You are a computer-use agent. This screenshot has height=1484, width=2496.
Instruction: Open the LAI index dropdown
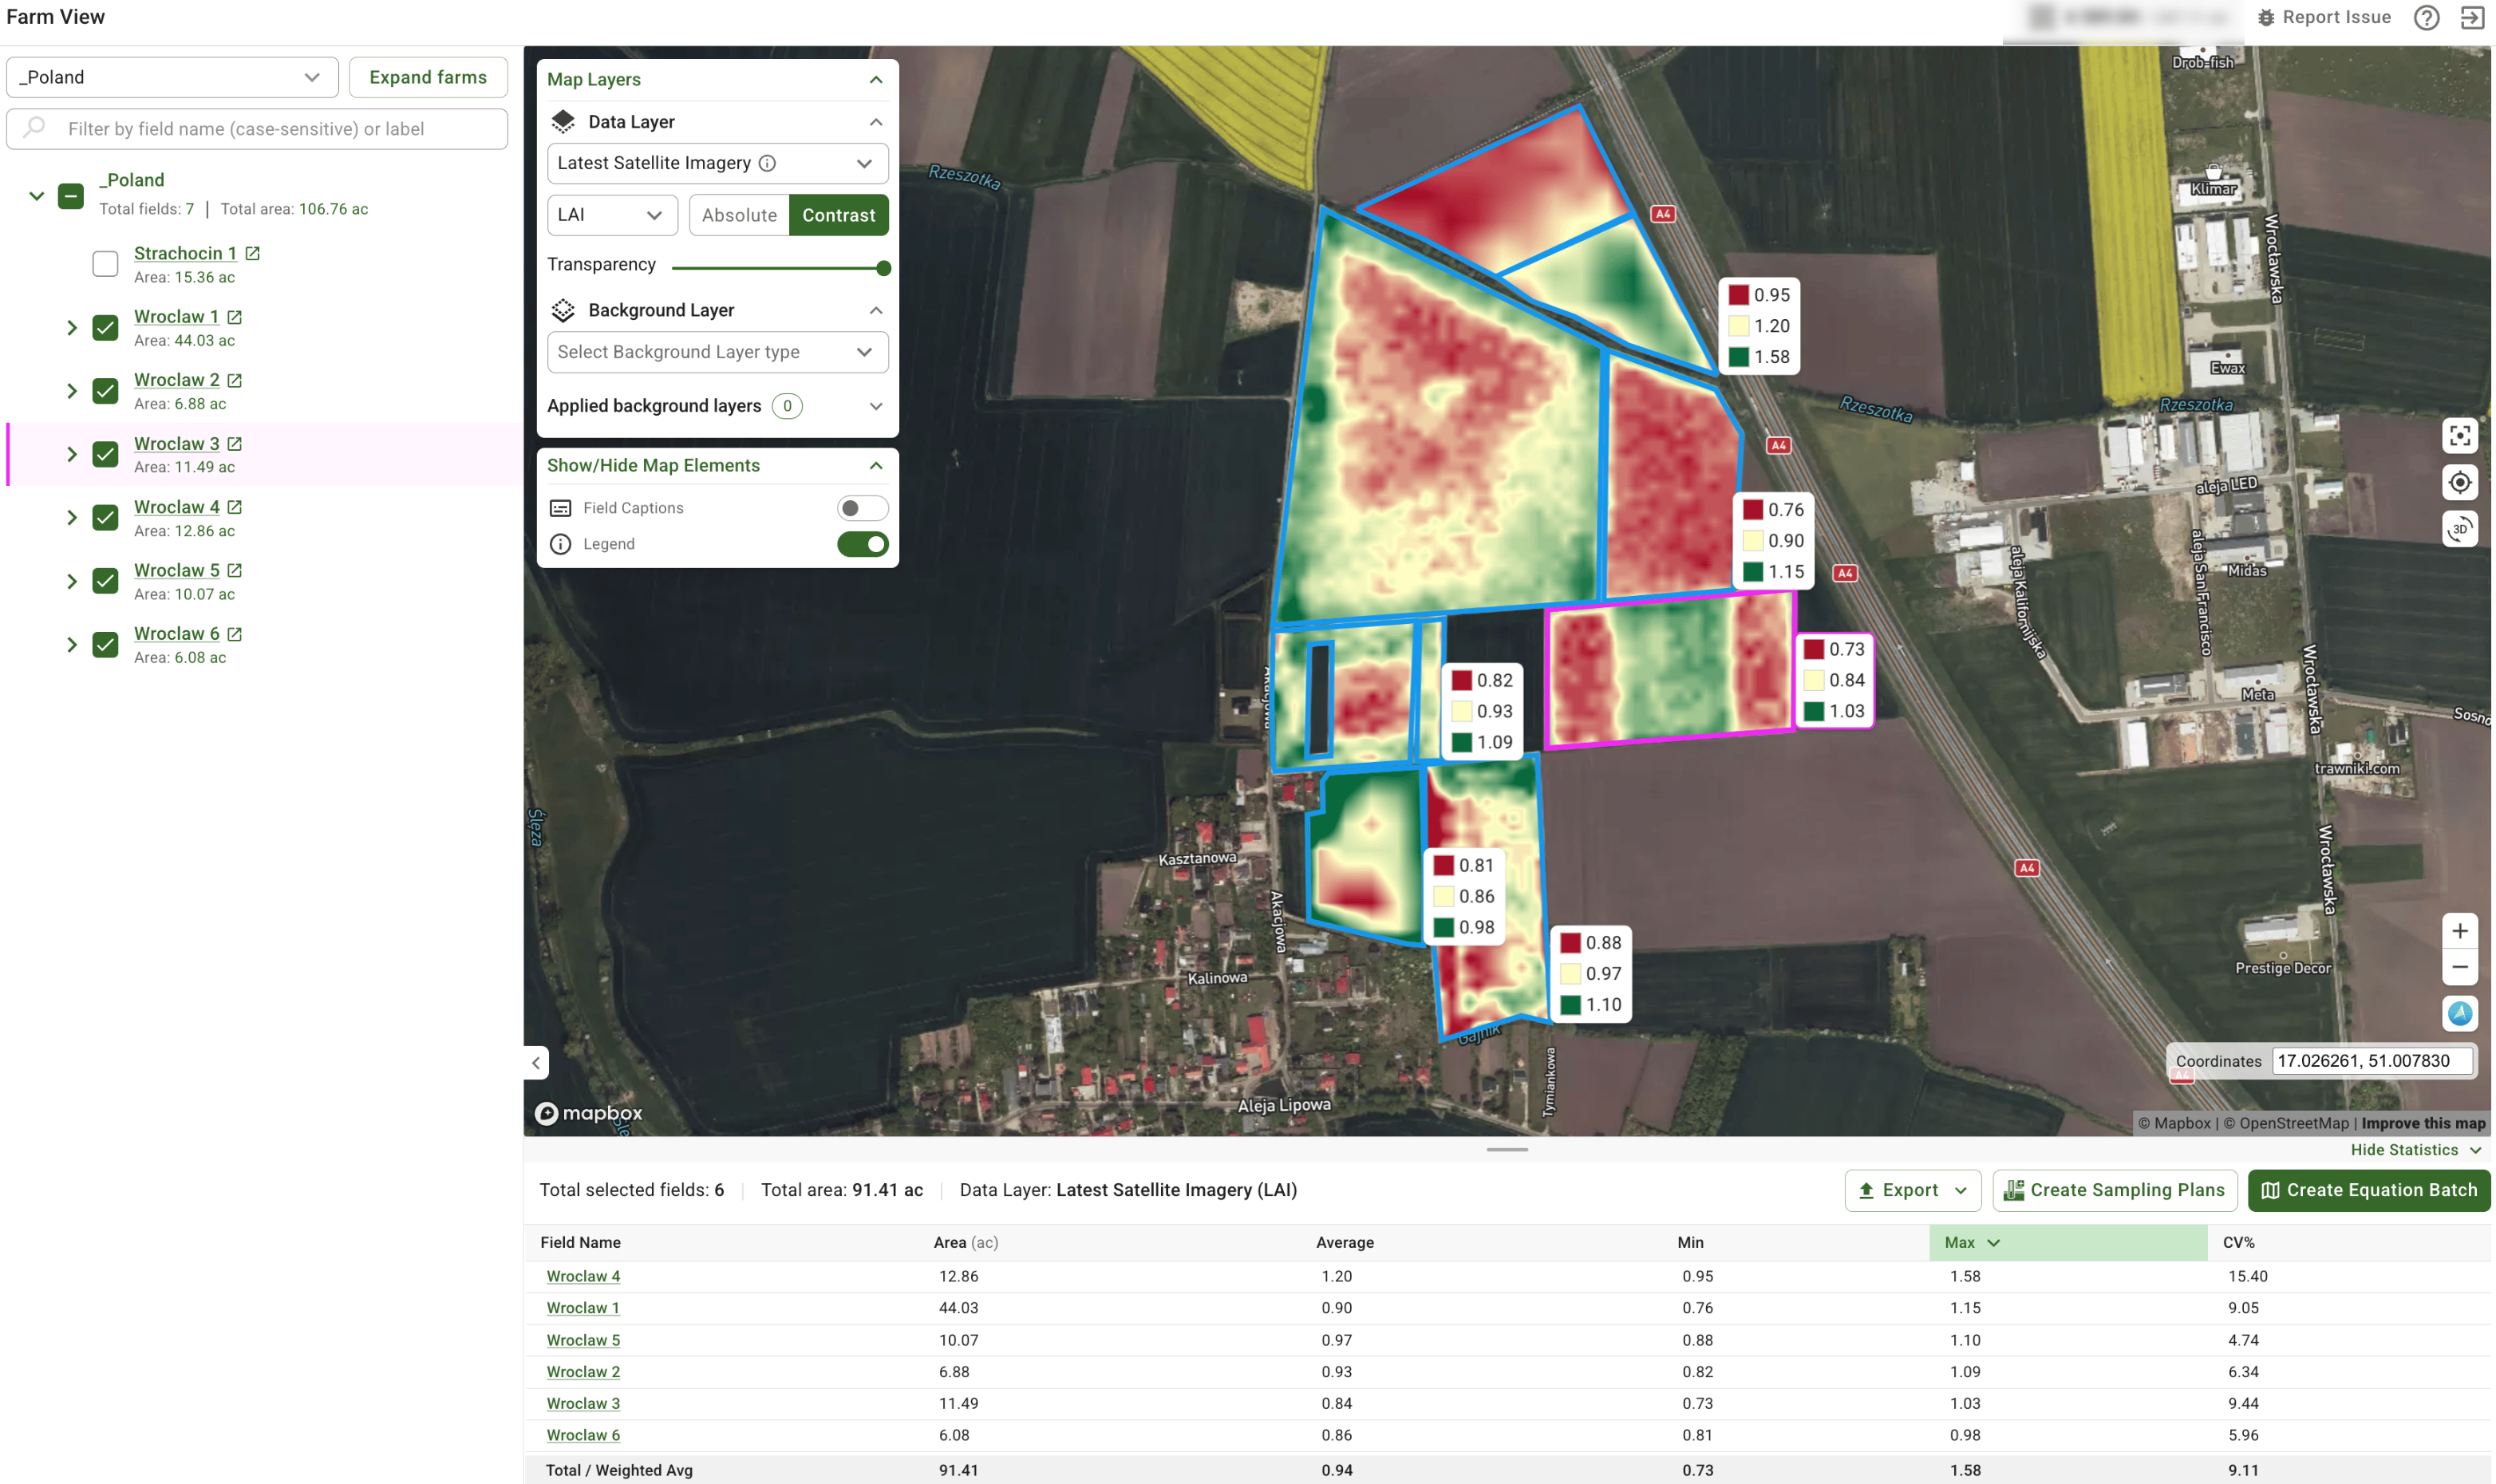612,214
